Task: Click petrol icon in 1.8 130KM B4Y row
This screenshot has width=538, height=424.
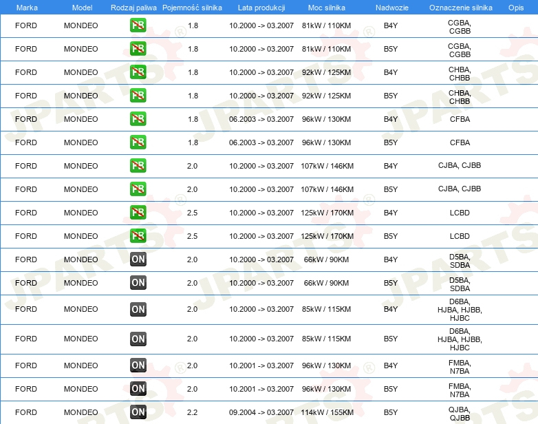Action: coord(138,119)
